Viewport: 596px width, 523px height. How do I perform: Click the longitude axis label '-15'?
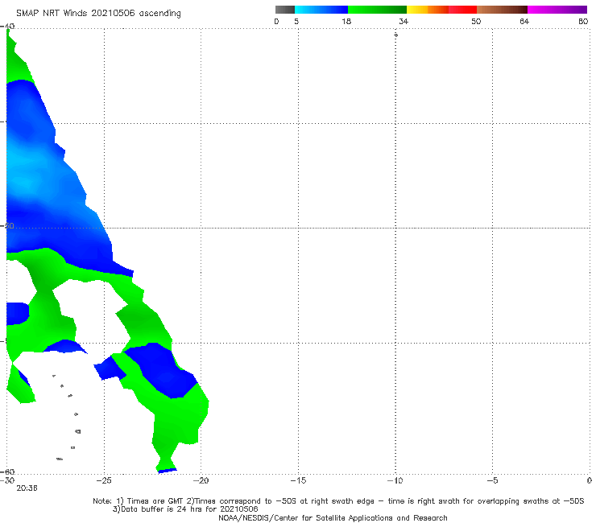tap(298, 480)
